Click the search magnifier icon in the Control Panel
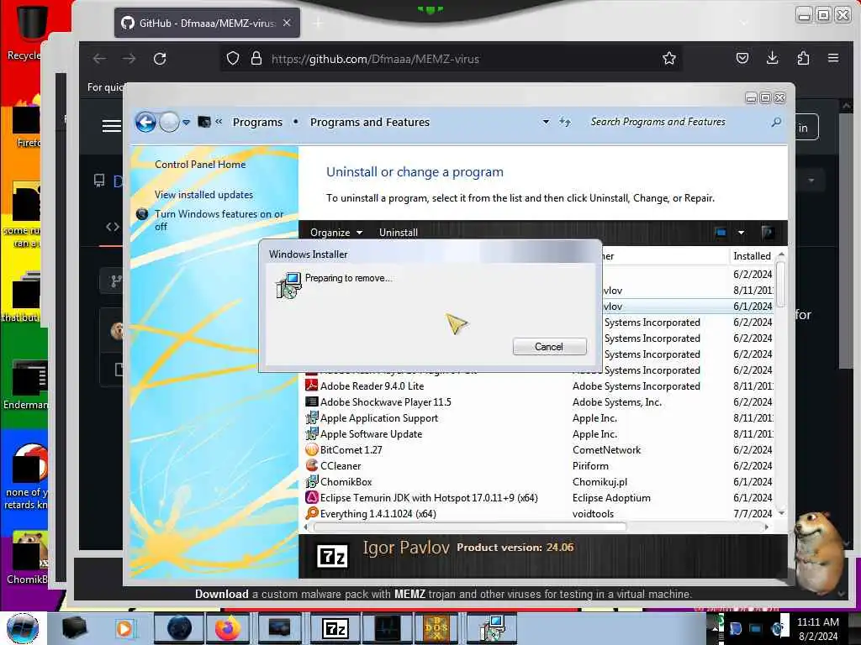 [x=776, y=122]
